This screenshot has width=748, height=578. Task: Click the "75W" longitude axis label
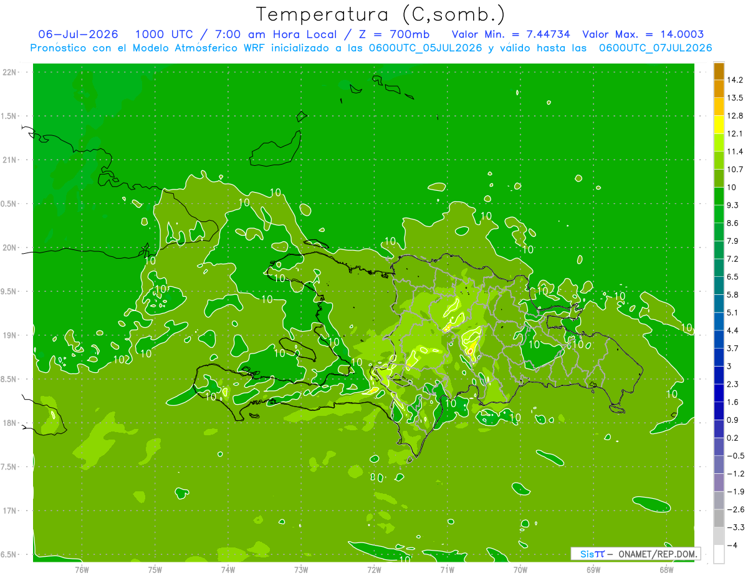pos(155,570)
